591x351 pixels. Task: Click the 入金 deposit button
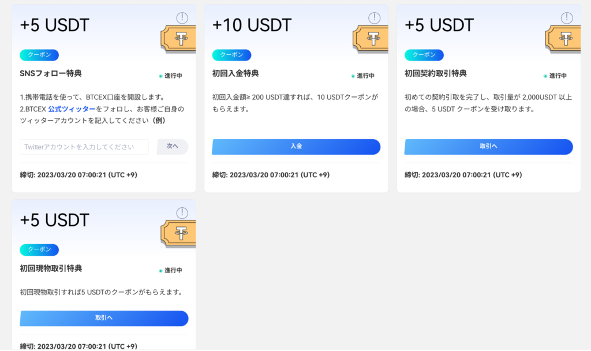[296, 147]
